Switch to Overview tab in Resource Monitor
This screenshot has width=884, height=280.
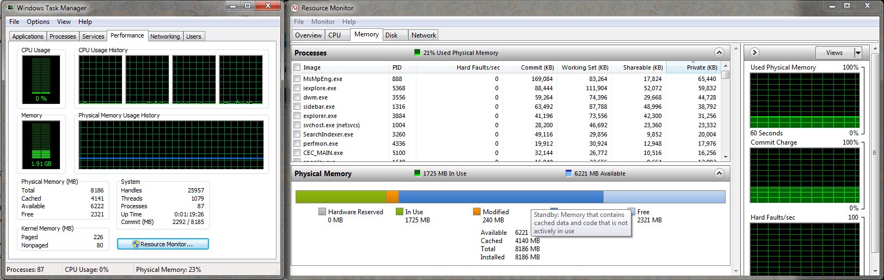pos(309,35)
